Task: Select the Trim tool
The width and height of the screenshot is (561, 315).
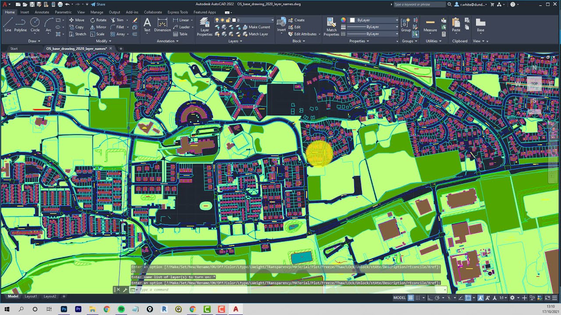Action: tap(117, 20)
